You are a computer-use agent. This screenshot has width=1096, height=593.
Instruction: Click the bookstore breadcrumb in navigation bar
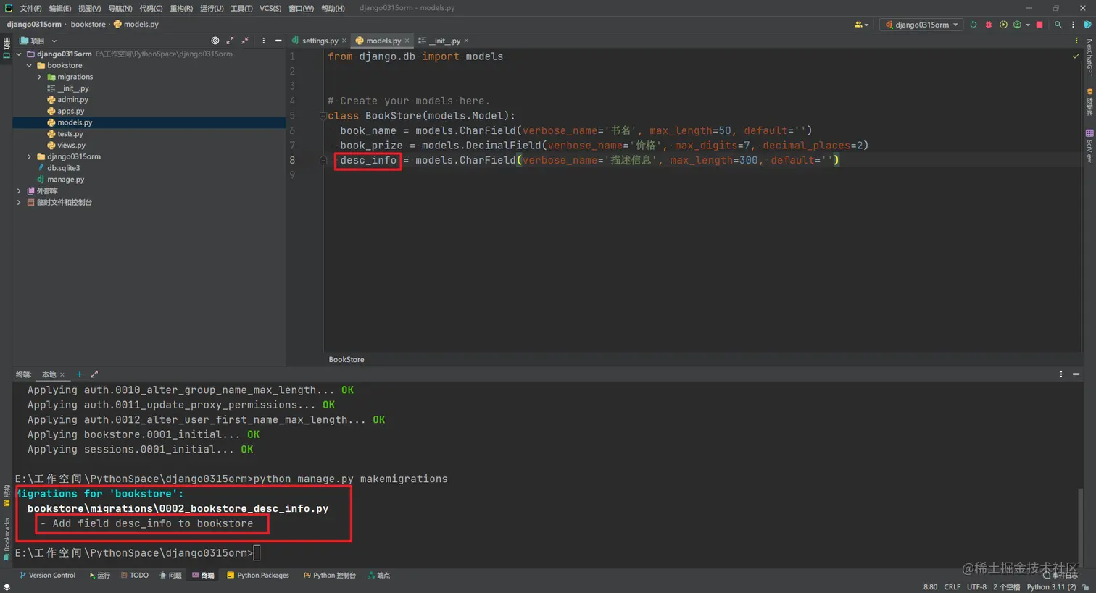click(88, 25)
